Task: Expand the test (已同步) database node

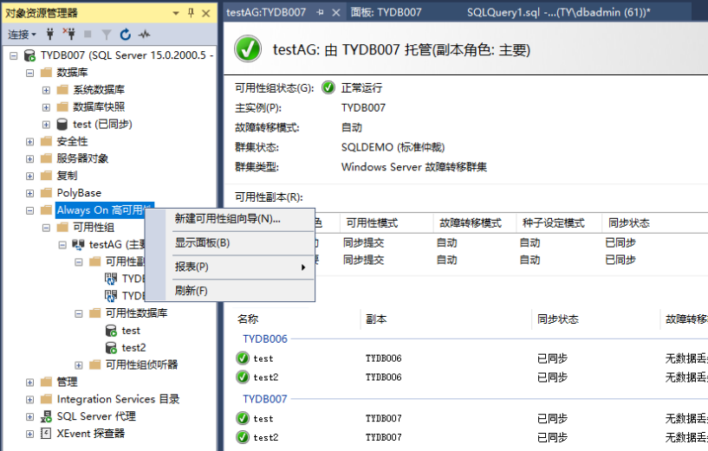Action: point(46,125)
